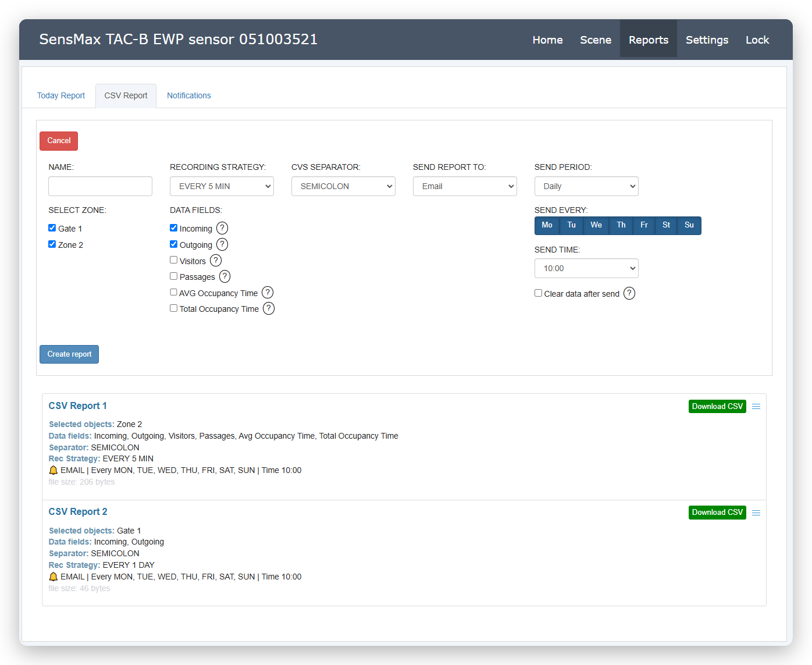
Task: Open Reports in top navigation
Action: (x=649, y=40)
